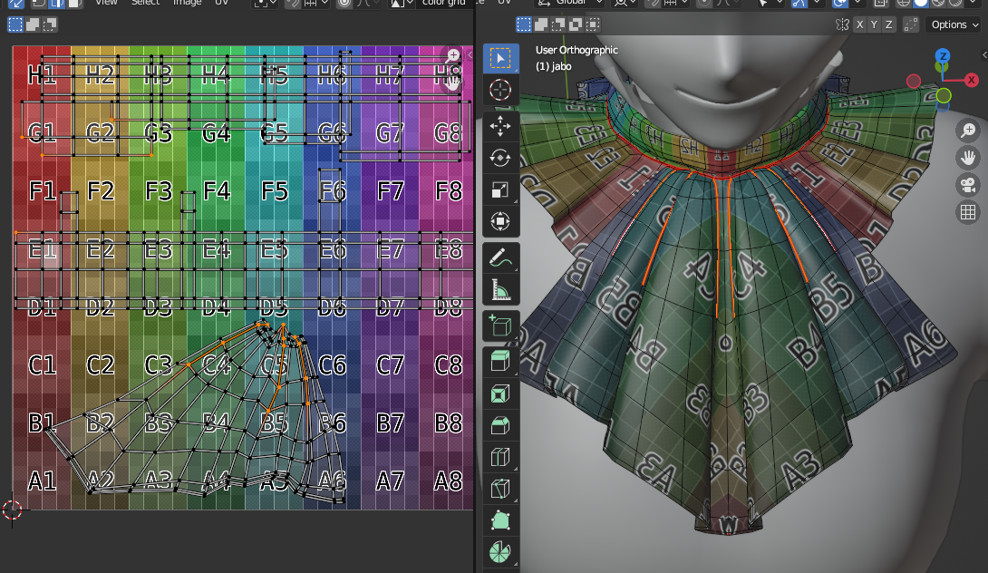The image size is (988, 573).
Task: Choose the Move tool
Action: [500, 126]
